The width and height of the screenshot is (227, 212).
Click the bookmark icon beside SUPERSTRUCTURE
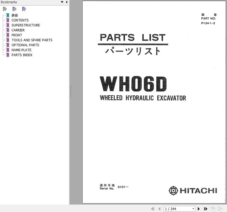coord(8,25)
